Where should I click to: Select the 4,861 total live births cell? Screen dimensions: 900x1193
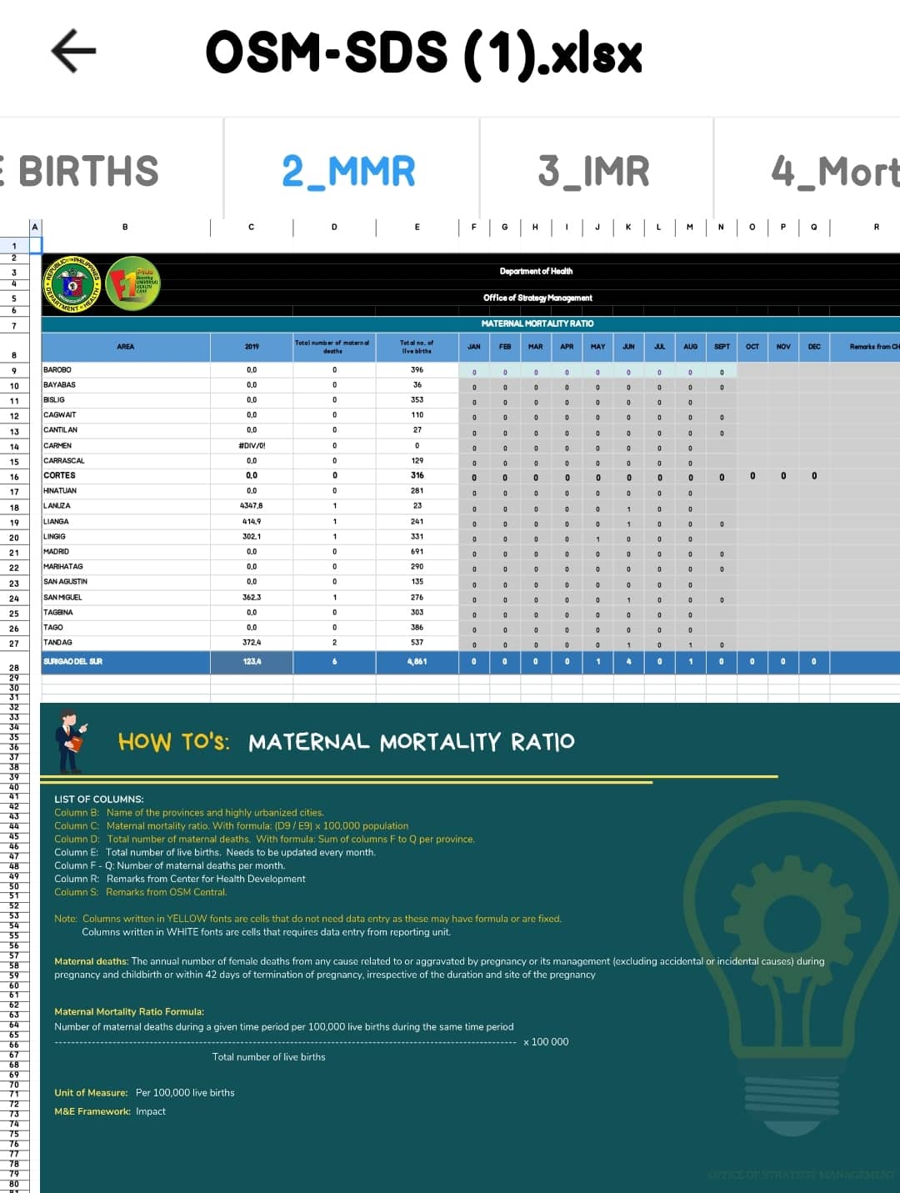pos(417,662)
